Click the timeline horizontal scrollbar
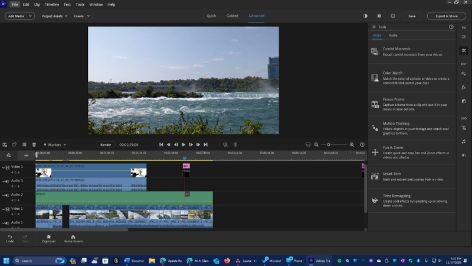Viewport: 472px width, 266px height. [x=64, y=230]
